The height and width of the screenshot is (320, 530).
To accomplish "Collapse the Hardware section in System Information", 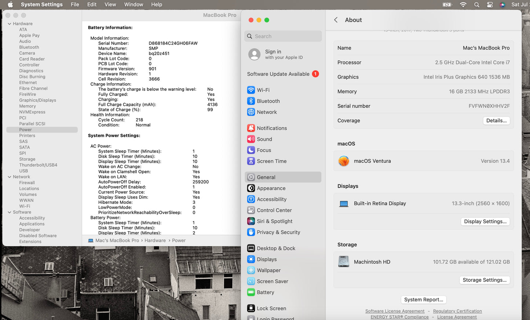I will (9, 24).
